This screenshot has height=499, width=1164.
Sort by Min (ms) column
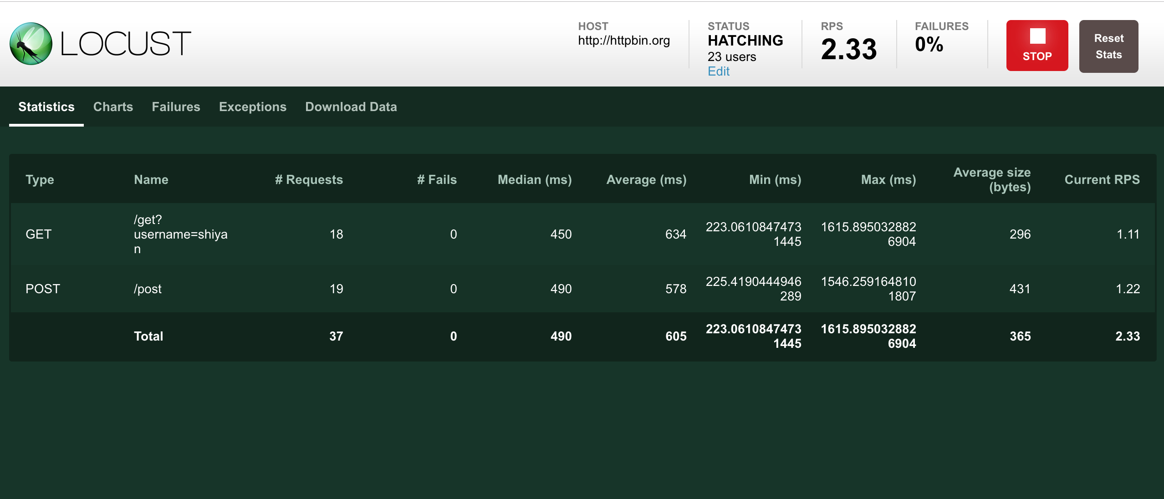[775, 180]
